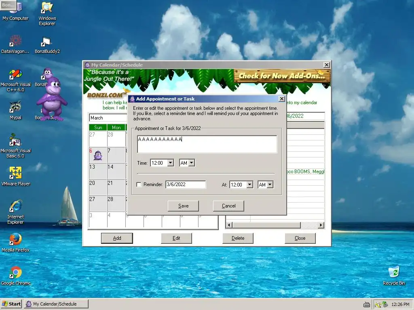This screenshot has width=414, height=310.
Task: Open the reminder At time dropdown
Action: [250, 184]
